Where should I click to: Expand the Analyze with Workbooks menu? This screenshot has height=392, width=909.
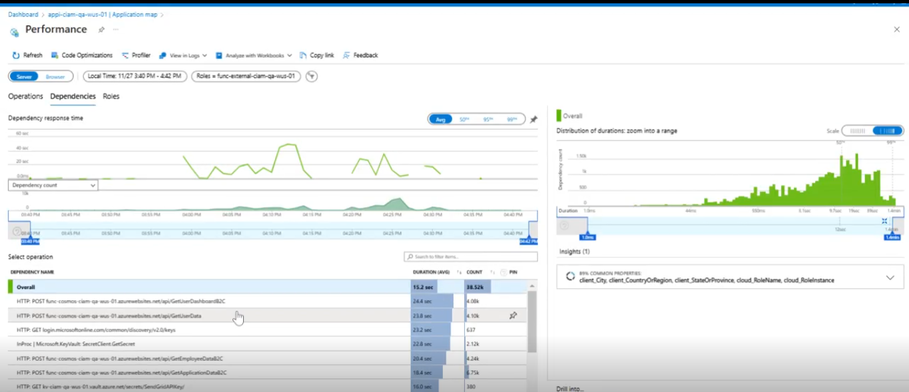pyautogui.click(x=254, y=56)
